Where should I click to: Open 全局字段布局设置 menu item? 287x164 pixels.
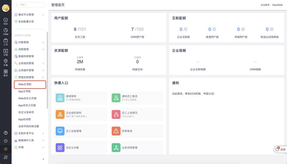pos(28,126)
